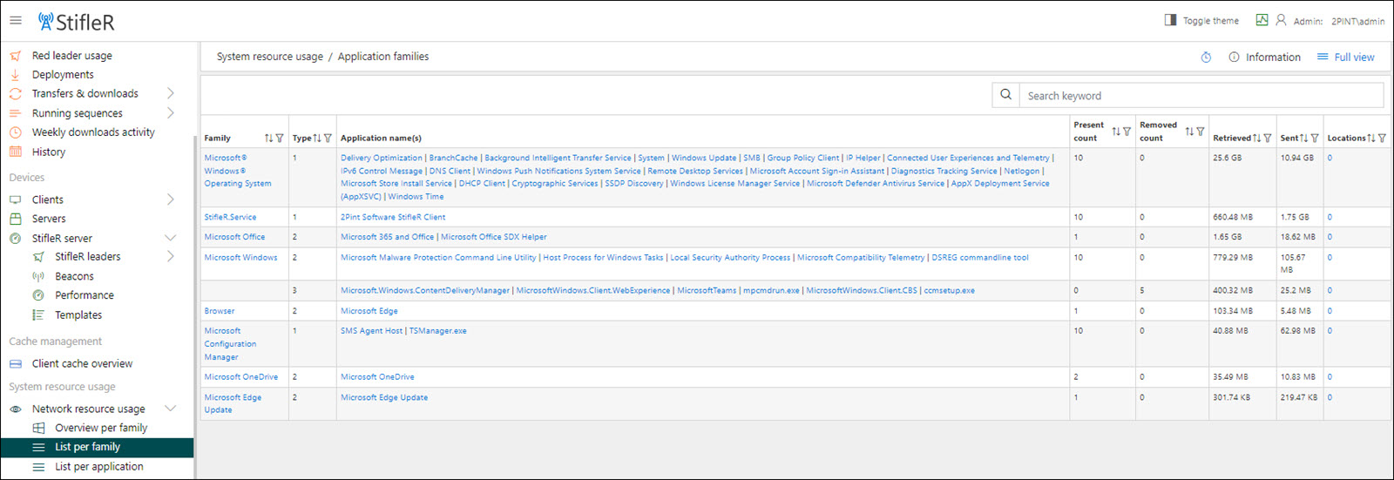The height and width of the screenshot is (480, 1394).
Task: Click the sidebar vertical scrollbar
Action: click(196, 305)
